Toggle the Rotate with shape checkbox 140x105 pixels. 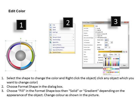[x=98, y=62]
